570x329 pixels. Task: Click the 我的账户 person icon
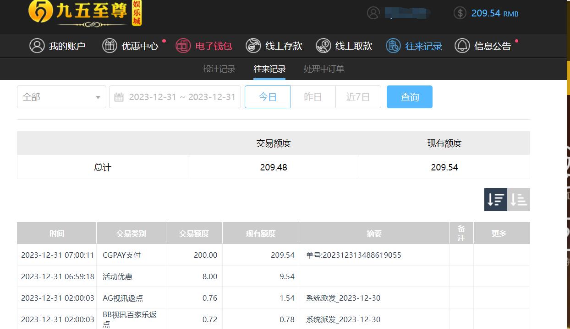click(x=37, y=46)
